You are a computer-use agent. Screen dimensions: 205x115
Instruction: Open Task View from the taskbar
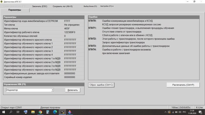(18, 112)
